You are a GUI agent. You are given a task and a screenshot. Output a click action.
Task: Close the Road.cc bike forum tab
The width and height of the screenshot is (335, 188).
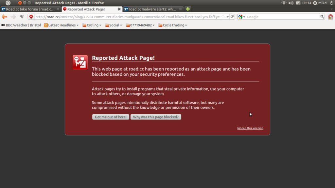click(58, 9)
